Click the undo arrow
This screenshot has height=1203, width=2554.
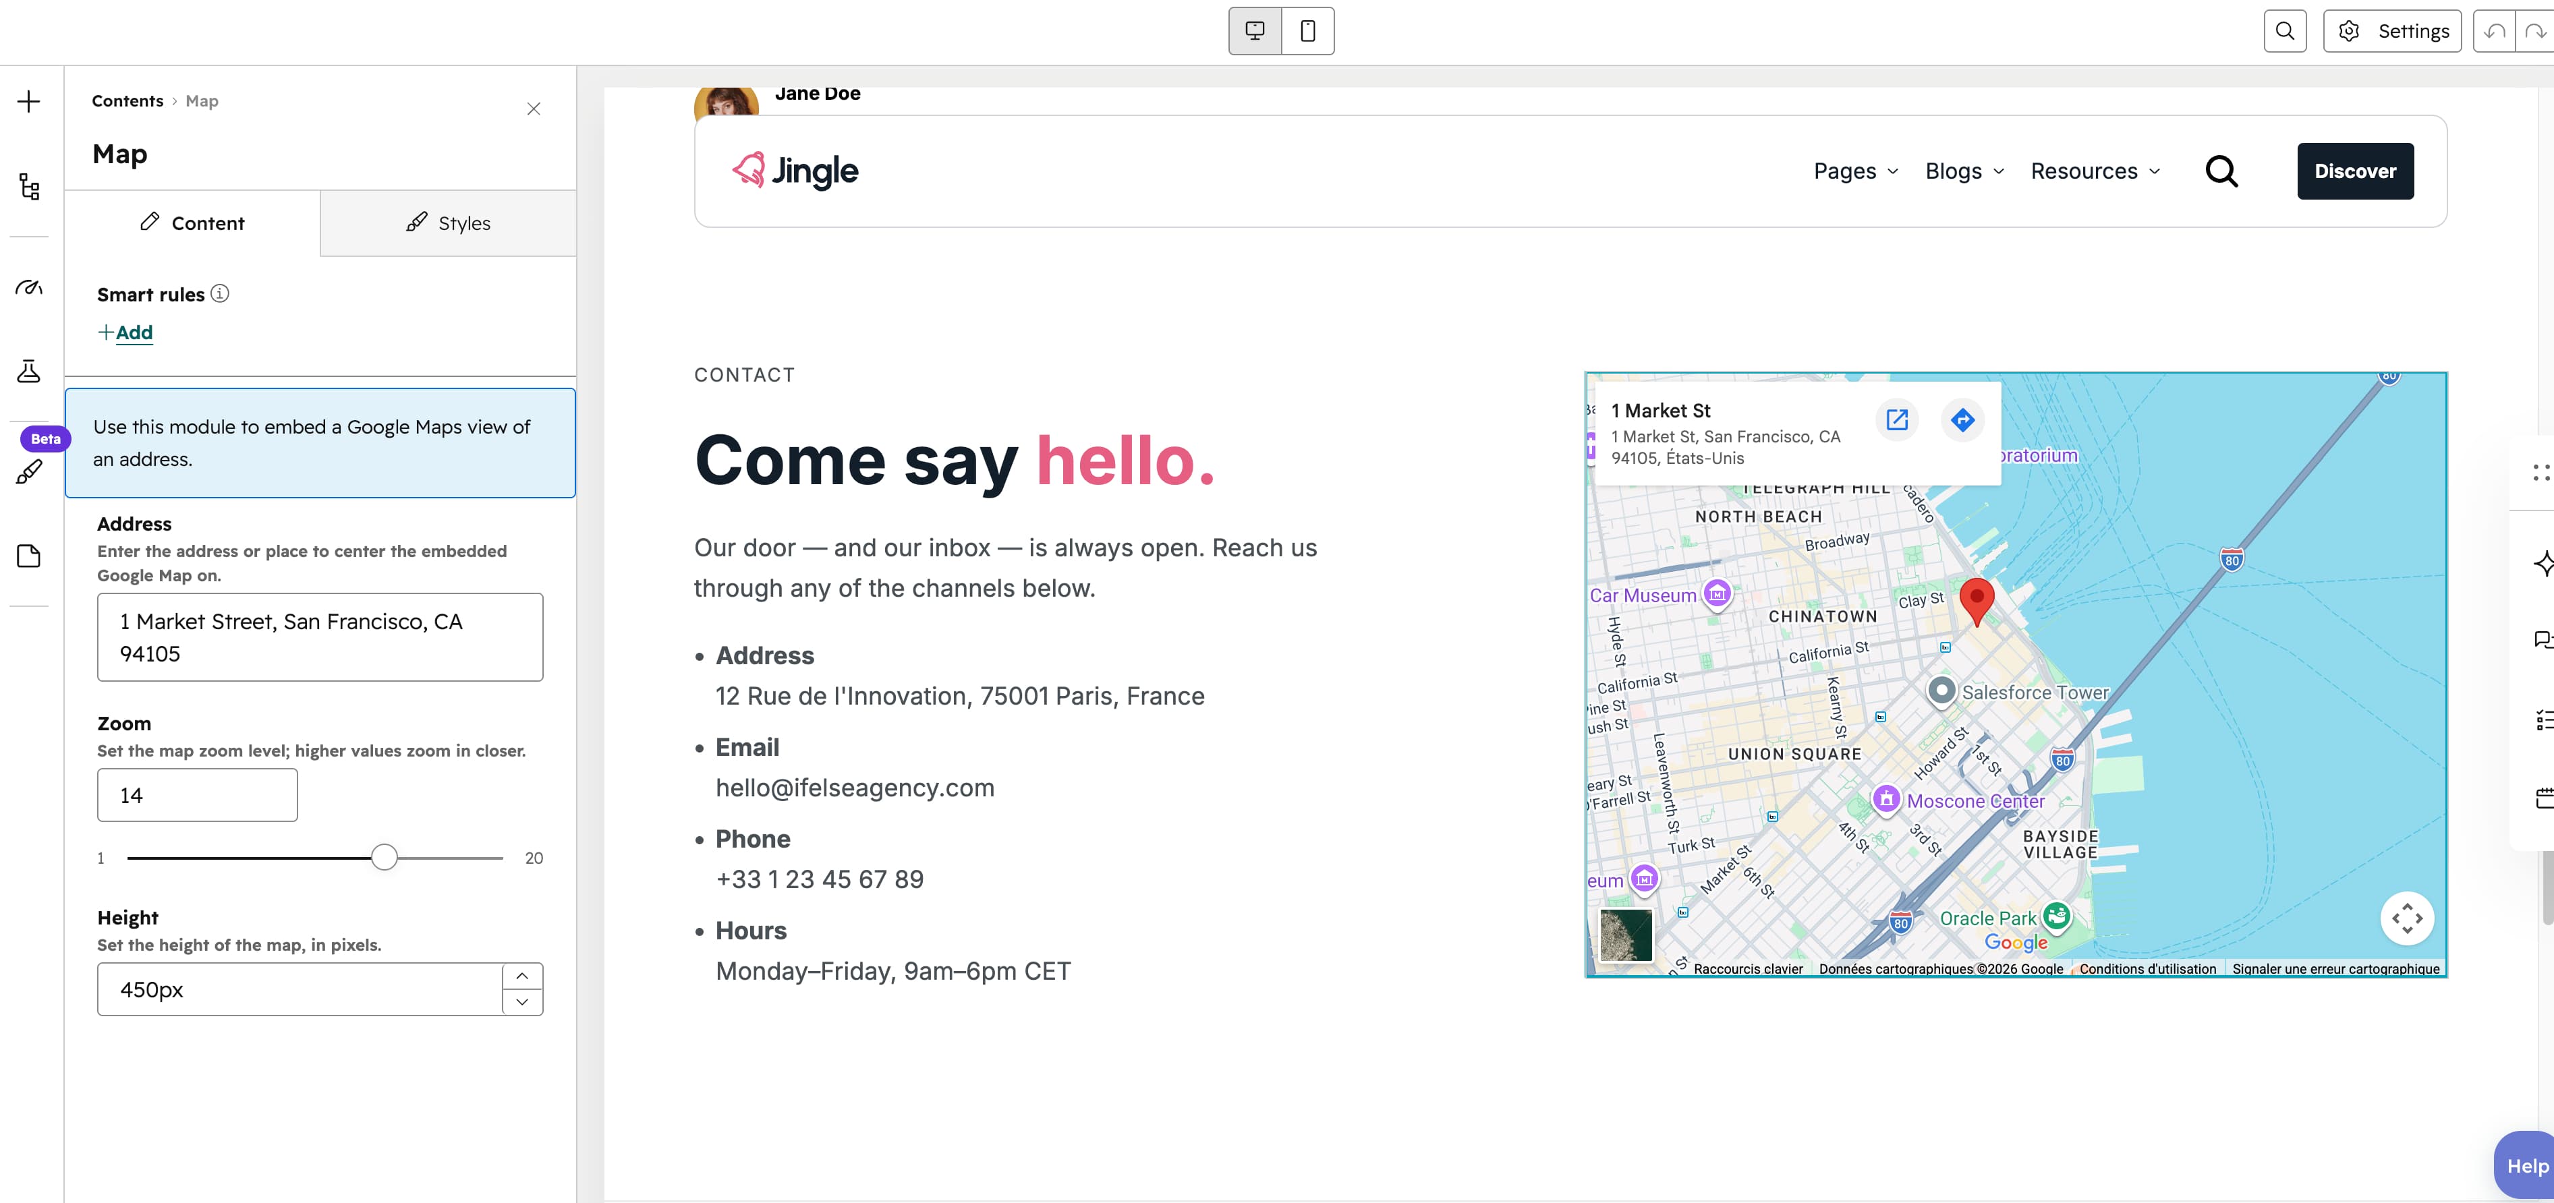point(2495,31)
